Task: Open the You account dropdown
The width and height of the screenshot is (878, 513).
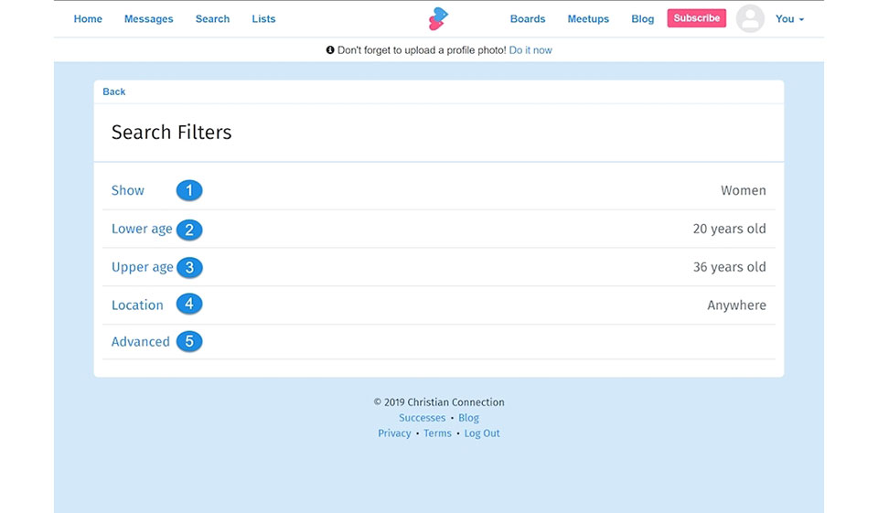Action: pos(789,19)
